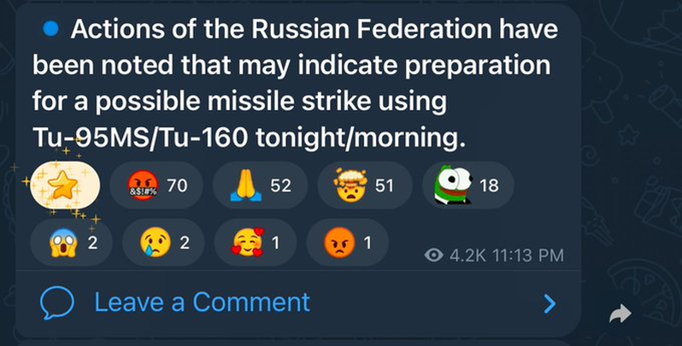682x346 pixels.
Task: Expand comments with the right chevron
Action: tap(550, 304)
